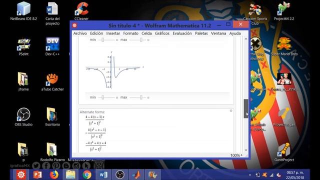320x180 pixels.
Task: Click the scrollbar up arrow
Action: pyautogui.click(x=246, y=39)
